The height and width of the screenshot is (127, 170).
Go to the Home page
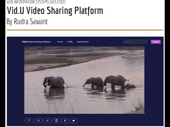(x=60, y=42)
